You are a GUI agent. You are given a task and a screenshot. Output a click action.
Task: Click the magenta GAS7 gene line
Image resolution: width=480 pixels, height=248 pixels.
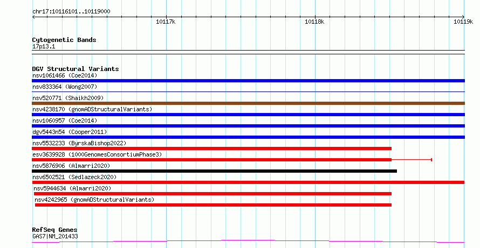(x=248, y=242)
